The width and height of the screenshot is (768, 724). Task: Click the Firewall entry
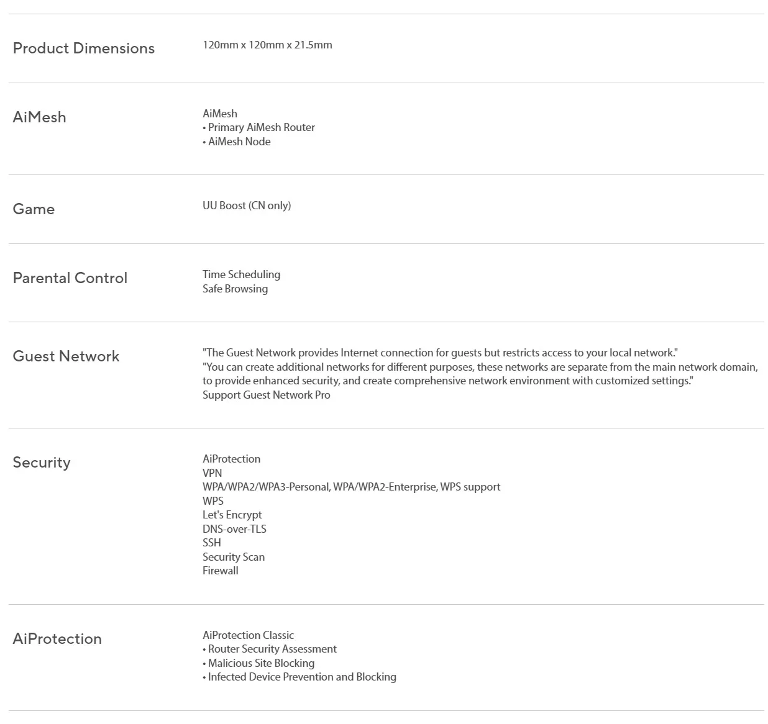(221, 571)
